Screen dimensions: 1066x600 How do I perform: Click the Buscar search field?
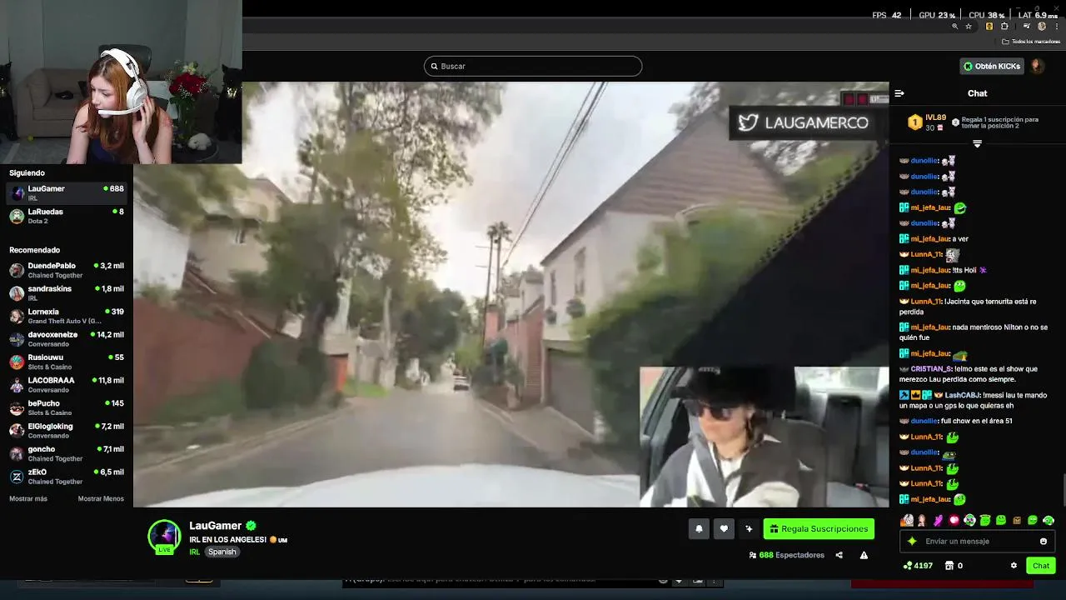coord(533,66)
